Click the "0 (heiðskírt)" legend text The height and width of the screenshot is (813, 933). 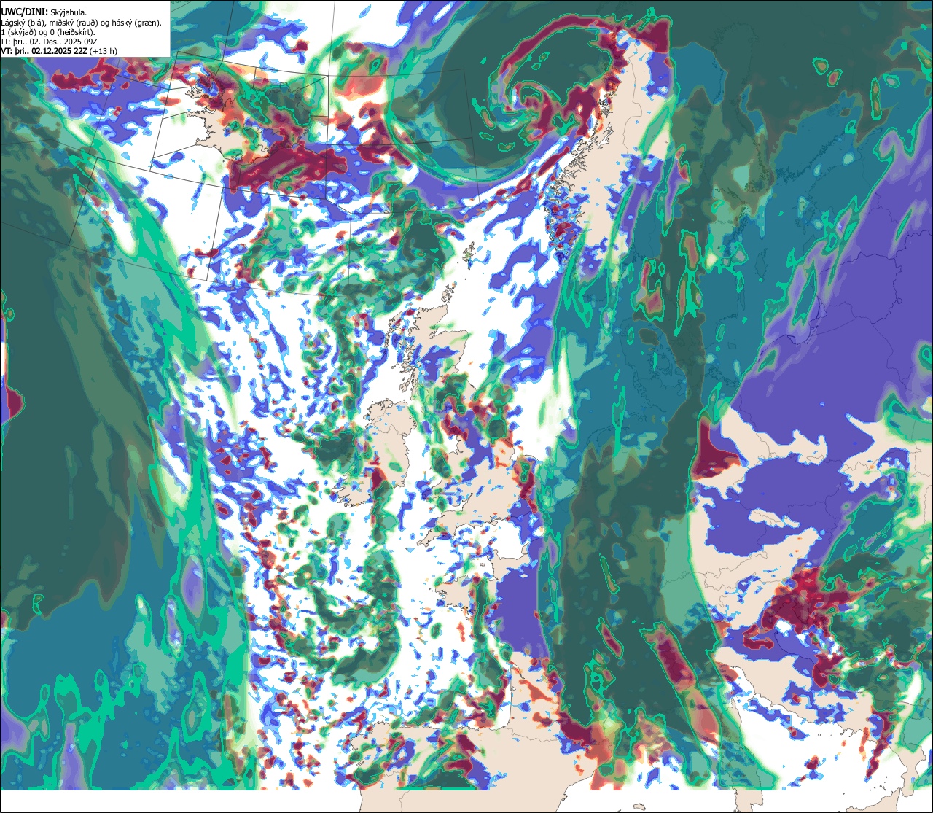point(71,32)
